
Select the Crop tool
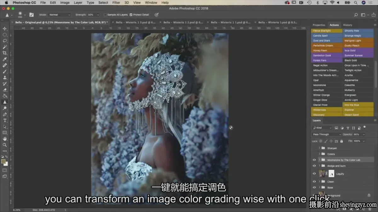(5, 53)
